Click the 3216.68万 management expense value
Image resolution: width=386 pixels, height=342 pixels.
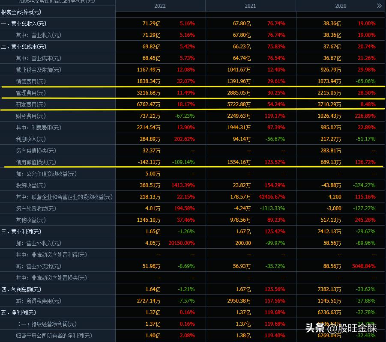point(148,93)
